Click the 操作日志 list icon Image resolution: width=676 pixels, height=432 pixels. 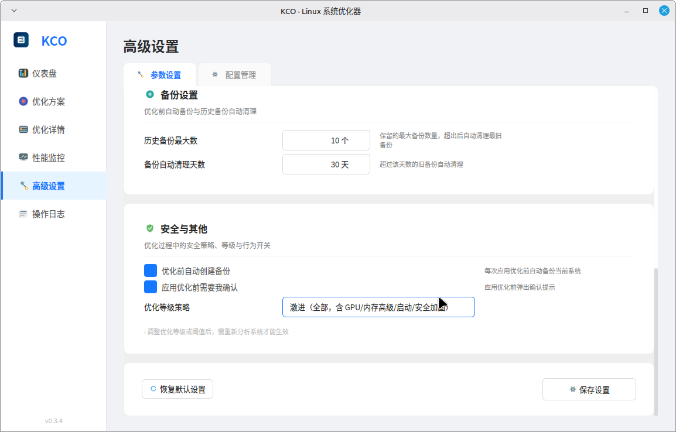pyautogui.click(x=23, y=214)
